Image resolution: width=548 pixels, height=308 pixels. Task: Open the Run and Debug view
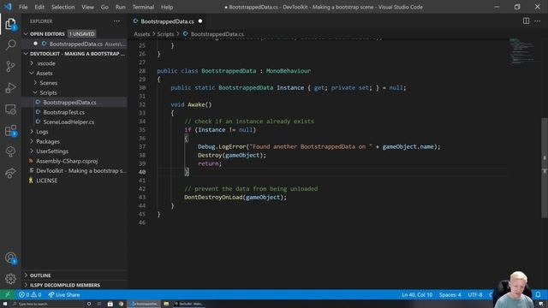click(10, 87)
